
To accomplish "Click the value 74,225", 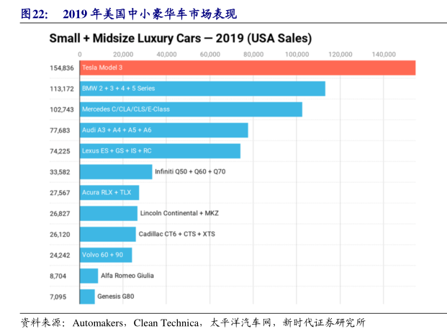I will click(x=60, y=151).
